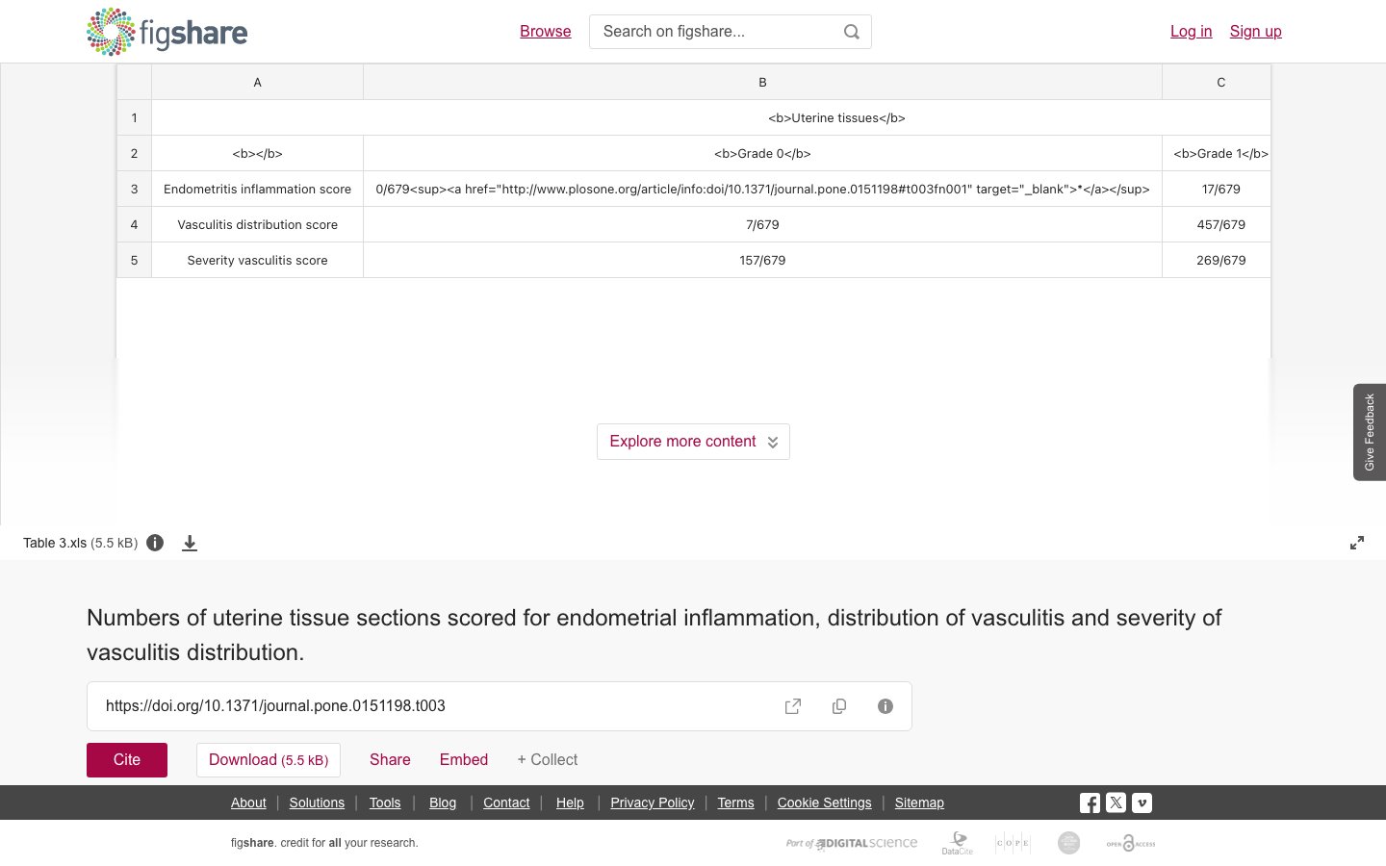
Task: Click the Embed button
Action: tap(464, 760)
